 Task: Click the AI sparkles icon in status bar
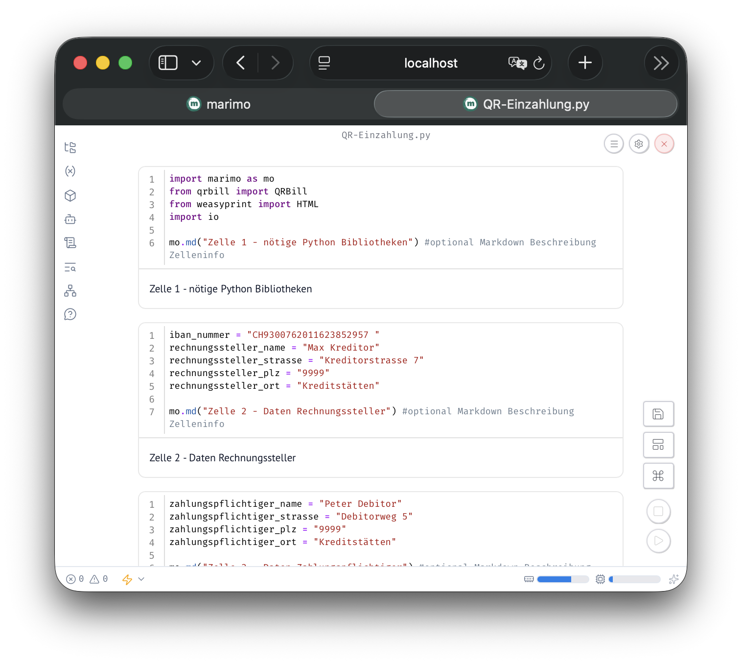pyautogui.click(x=674, y=579)
